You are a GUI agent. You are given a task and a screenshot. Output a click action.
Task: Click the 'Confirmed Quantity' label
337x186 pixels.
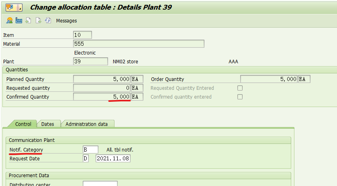(28, 97)
